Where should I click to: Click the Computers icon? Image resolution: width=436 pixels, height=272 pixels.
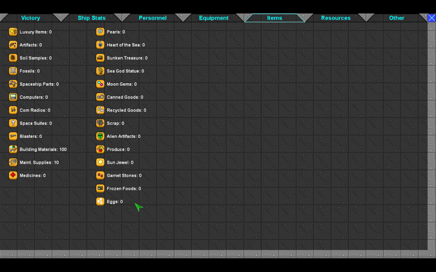pos(13,97)
